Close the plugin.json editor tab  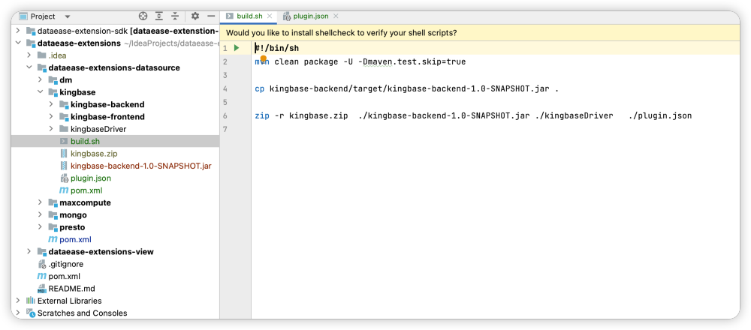[x=336, y=16]
